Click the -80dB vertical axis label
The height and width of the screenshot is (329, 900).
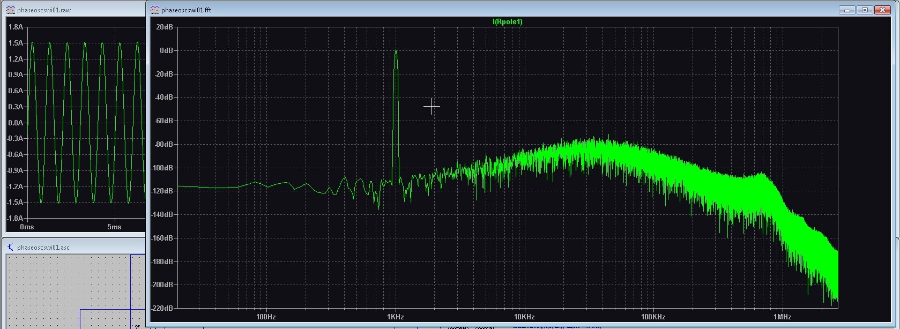[163, 145]
